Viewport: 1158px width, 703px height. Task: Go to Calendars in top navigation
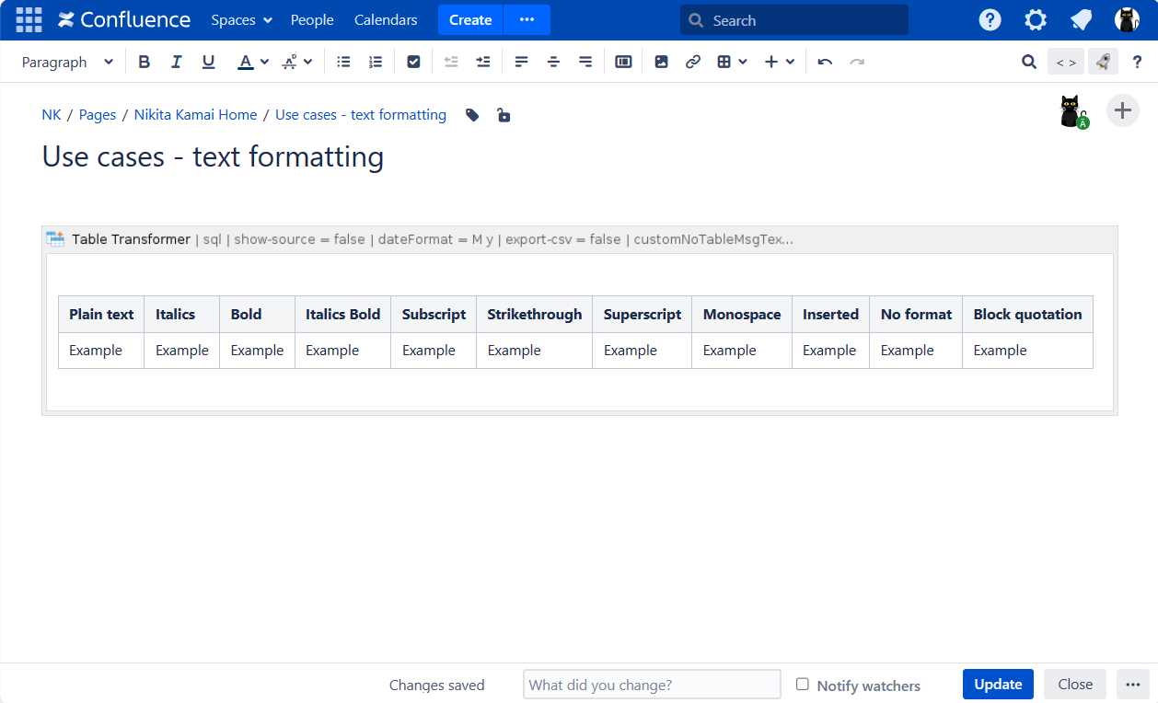click(386, 20)
